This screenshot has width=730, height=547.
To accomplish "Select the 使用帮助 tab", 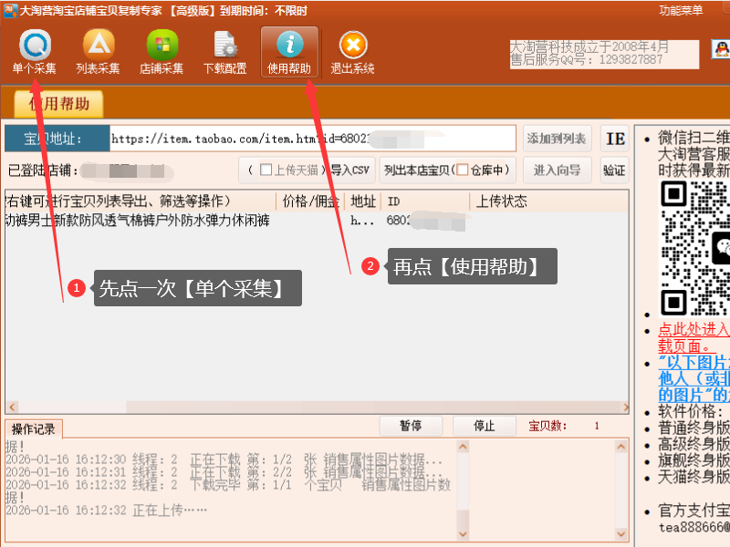I will (61, 104).
